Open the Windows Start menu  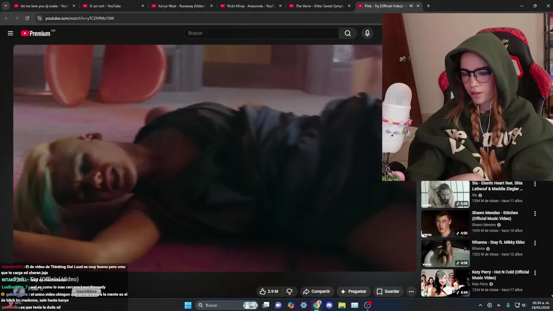(x=188, y=305)
